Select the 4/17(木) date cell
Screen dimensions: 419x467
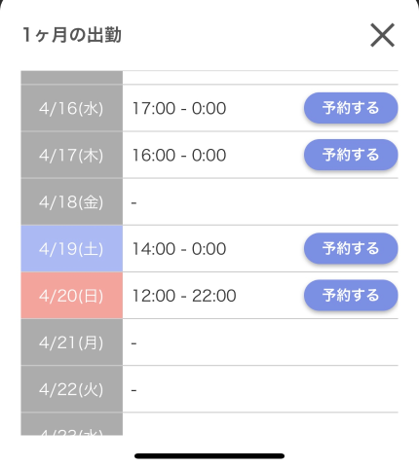tap(72, 155)
